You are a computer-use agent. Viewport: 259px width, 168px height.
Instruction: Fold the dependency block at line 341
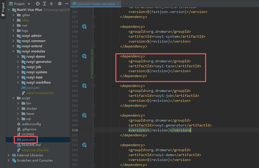93,86
